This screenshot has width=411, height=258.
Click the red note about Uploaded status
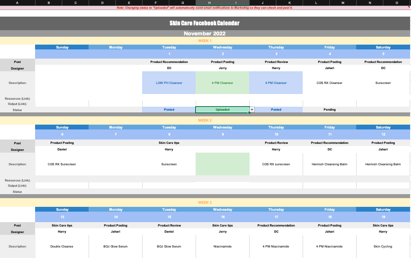204,8
